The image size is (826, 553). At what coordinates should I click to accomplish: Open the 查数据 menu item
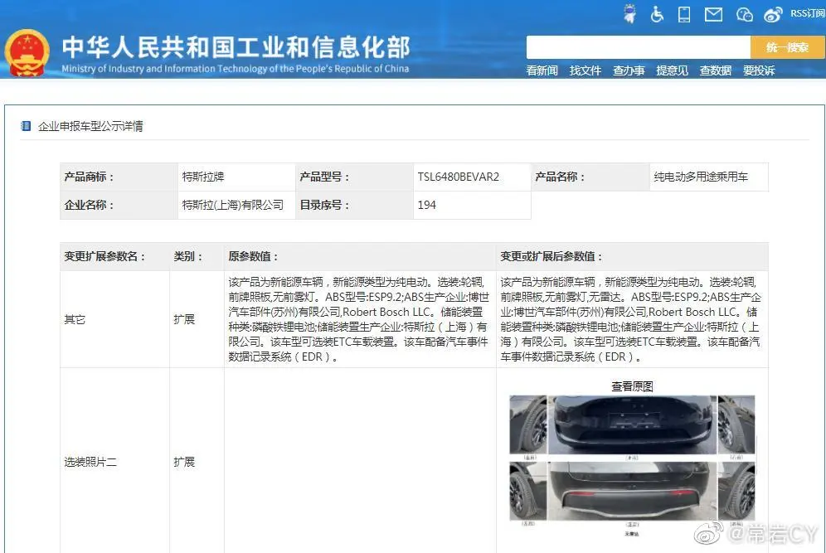tap(716, 70)
